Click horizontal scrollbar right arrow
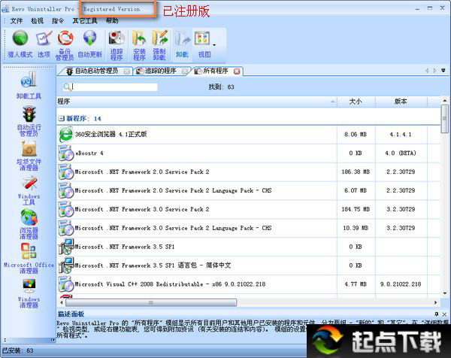Image resolution: width=451 pixels, height=358 pixels. pyautogui.click(x=435, y=302)
